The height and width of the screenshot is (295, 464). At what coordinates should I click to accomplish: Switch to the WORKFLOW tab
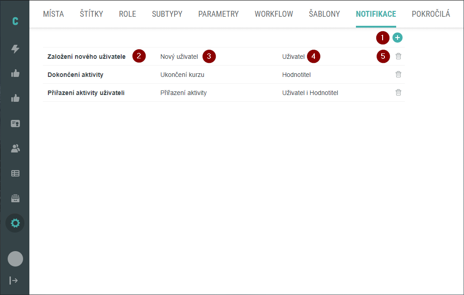(x=274, y=14)
